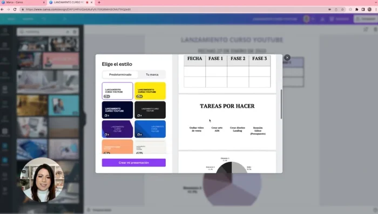Click the dialog preview scrollbar
This screenshot has width=378, height=214.
(281, 104)
